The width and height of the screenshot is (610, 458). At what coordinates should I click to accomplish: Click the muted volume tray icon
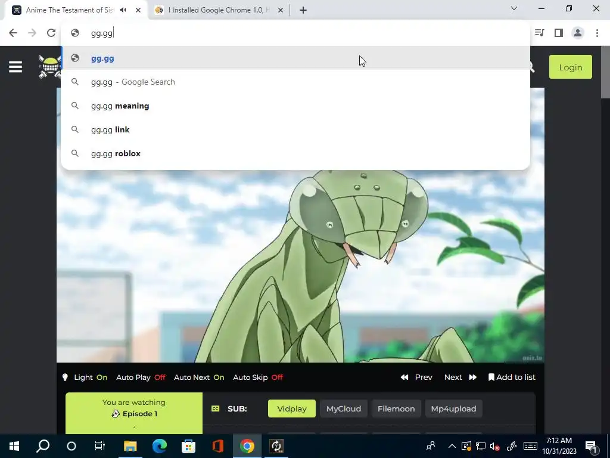[495, 446]
